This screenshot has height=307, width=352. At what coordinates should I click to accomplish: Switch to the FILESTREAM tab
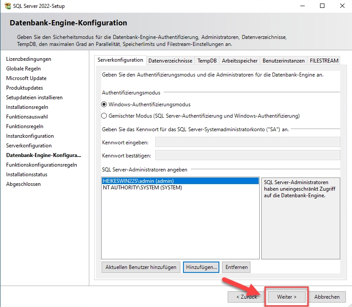pos(324,61)
